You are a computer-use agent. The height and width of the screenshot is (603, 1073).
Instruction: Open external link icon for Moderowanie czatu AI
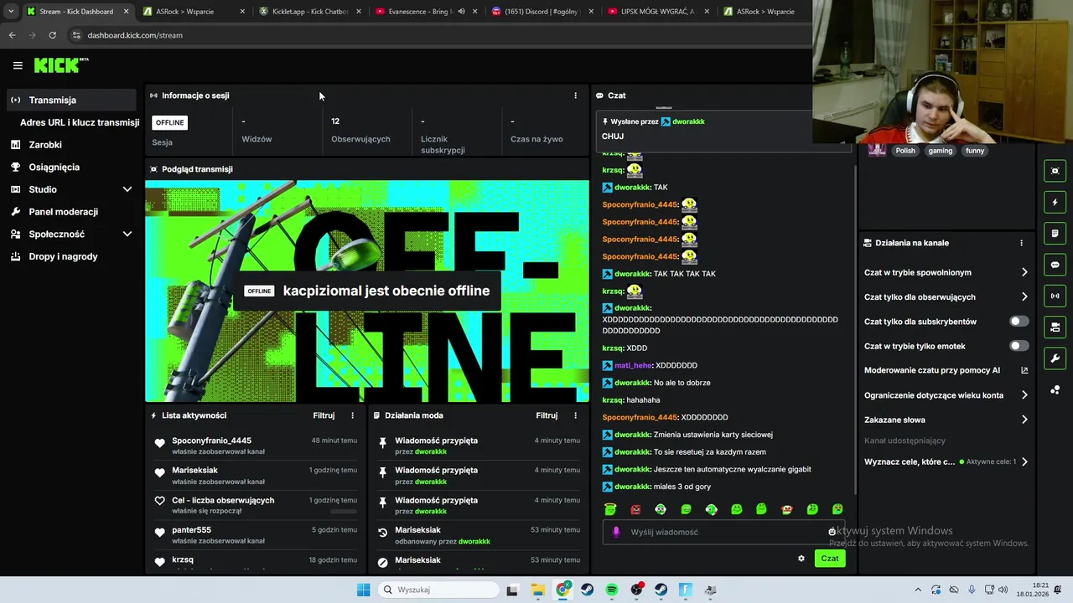(1024, 370)
